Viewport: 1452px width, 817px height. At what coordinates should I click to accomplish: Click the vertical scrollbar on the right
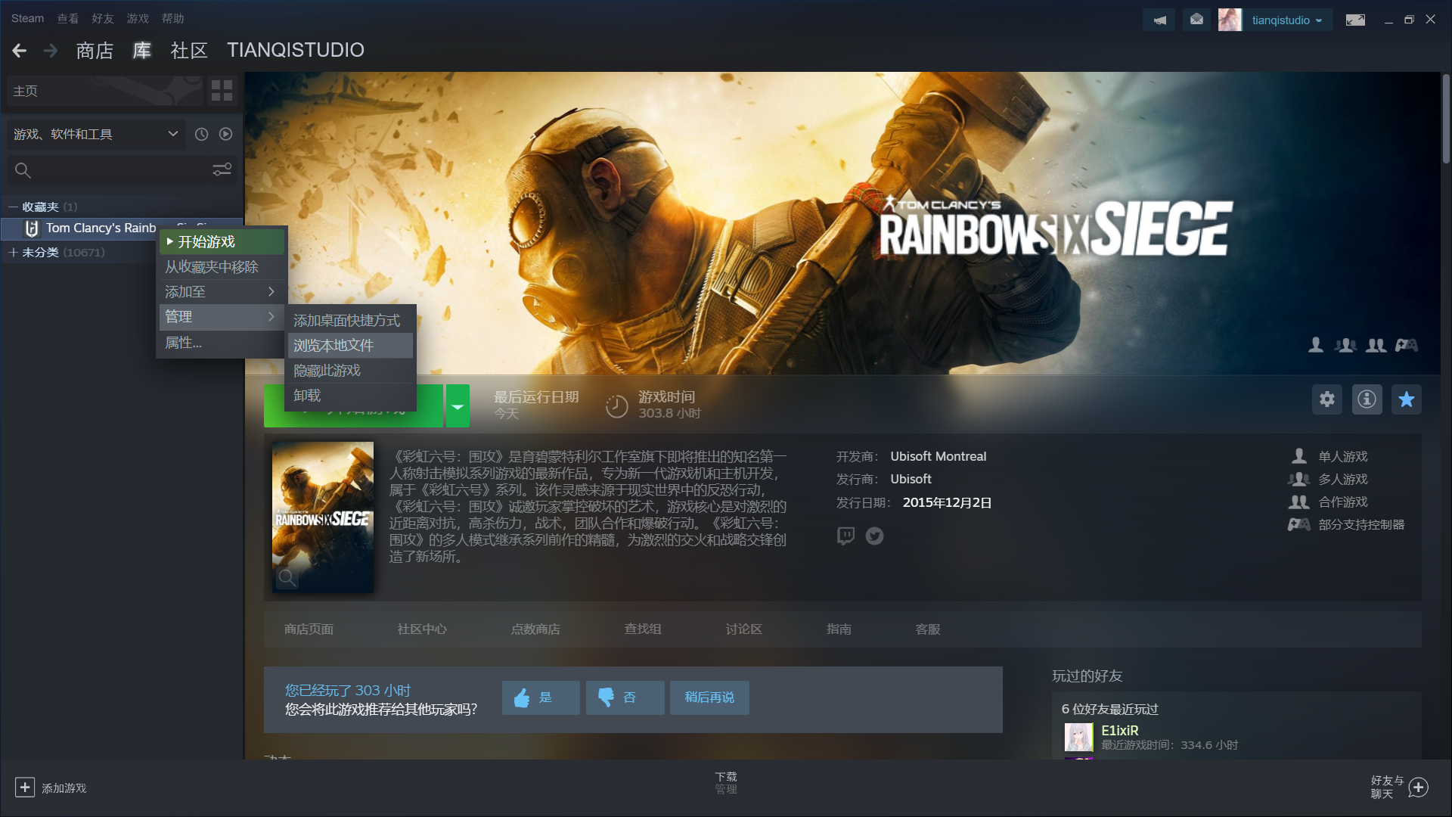1446,119
